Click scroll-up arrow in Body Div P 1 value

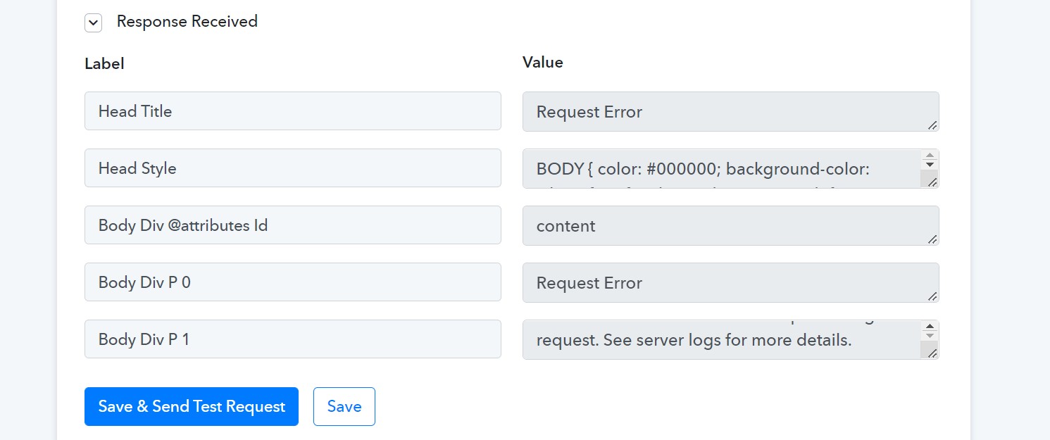pyautogui.click(x=930, y=327)
